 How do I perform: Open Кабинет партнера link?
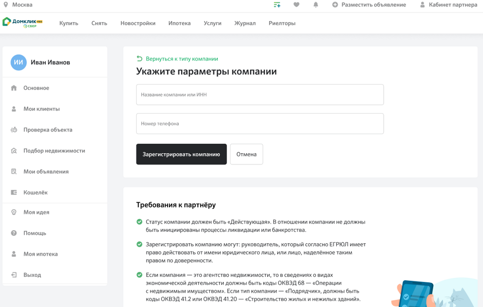click(x=453, y=5)
